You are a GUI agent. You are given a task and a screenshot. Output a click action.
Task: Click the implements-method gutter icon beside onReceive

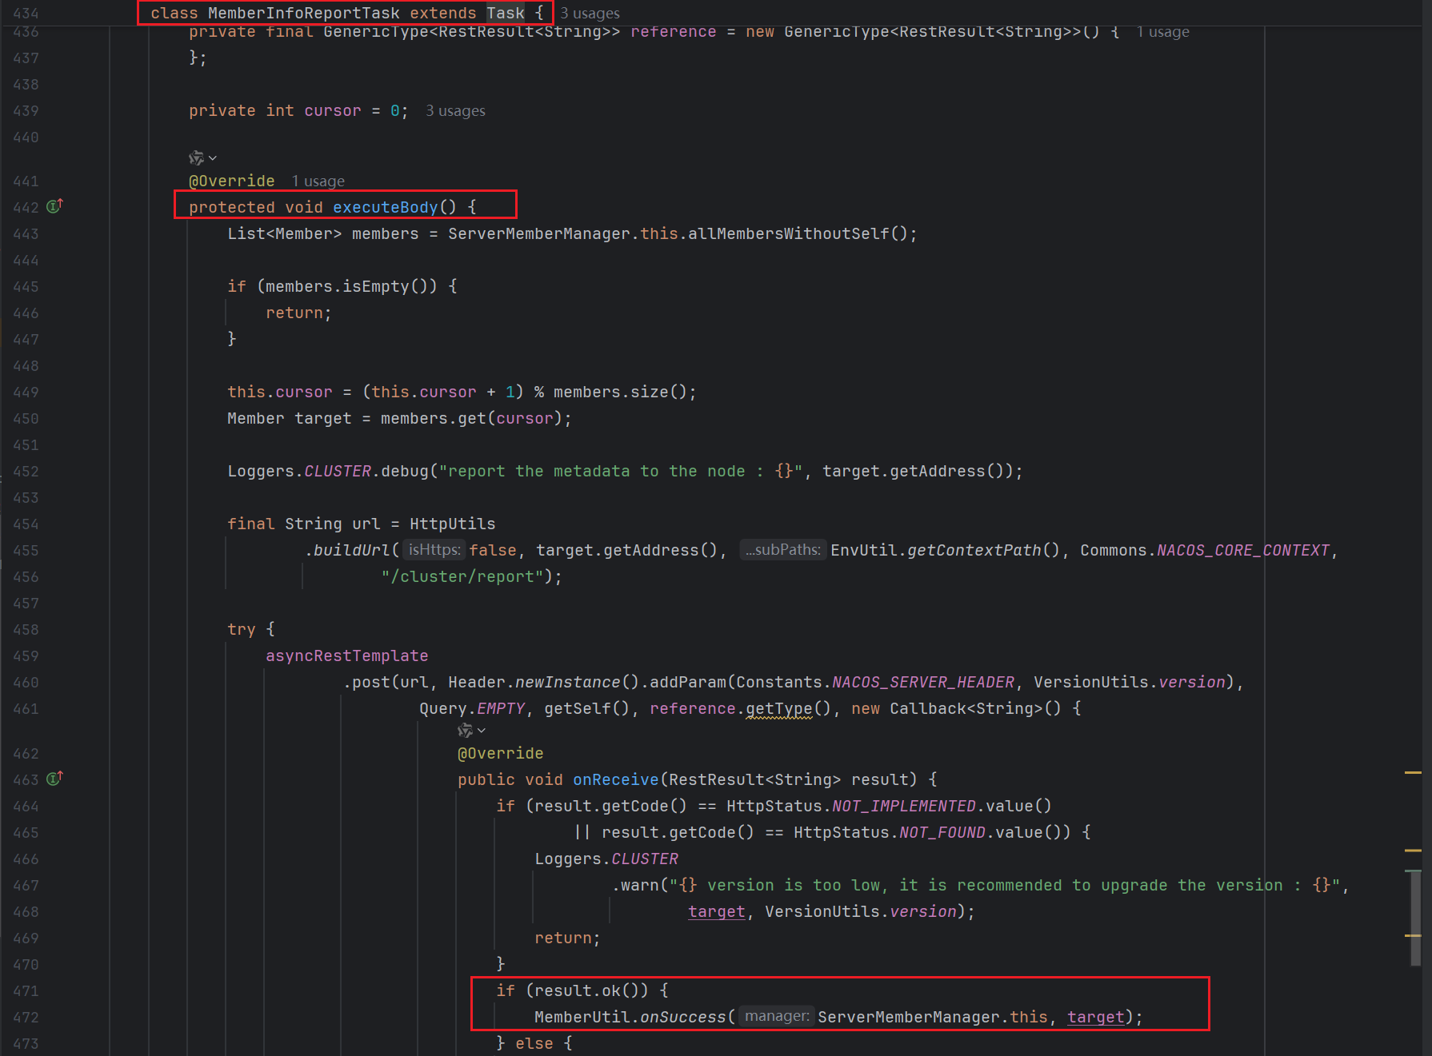54,779
